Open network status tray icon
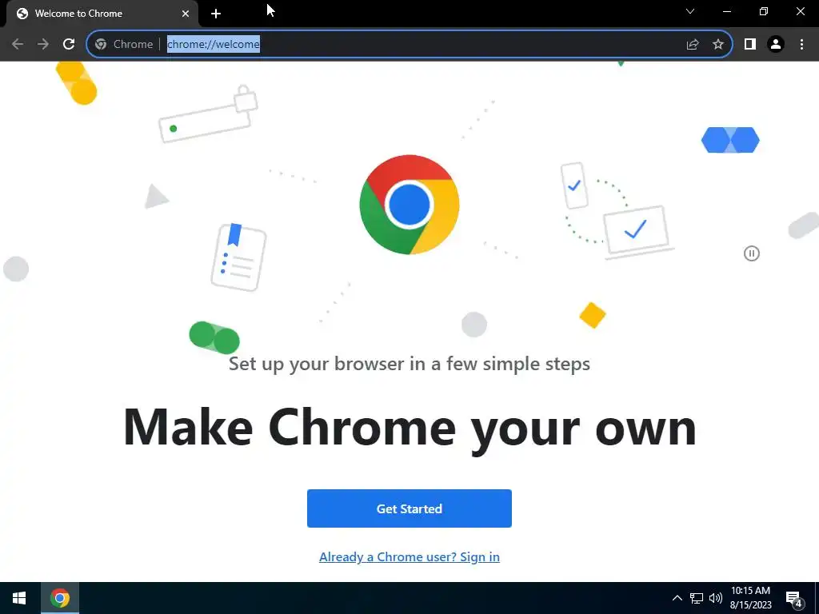 tap(697, 598)
